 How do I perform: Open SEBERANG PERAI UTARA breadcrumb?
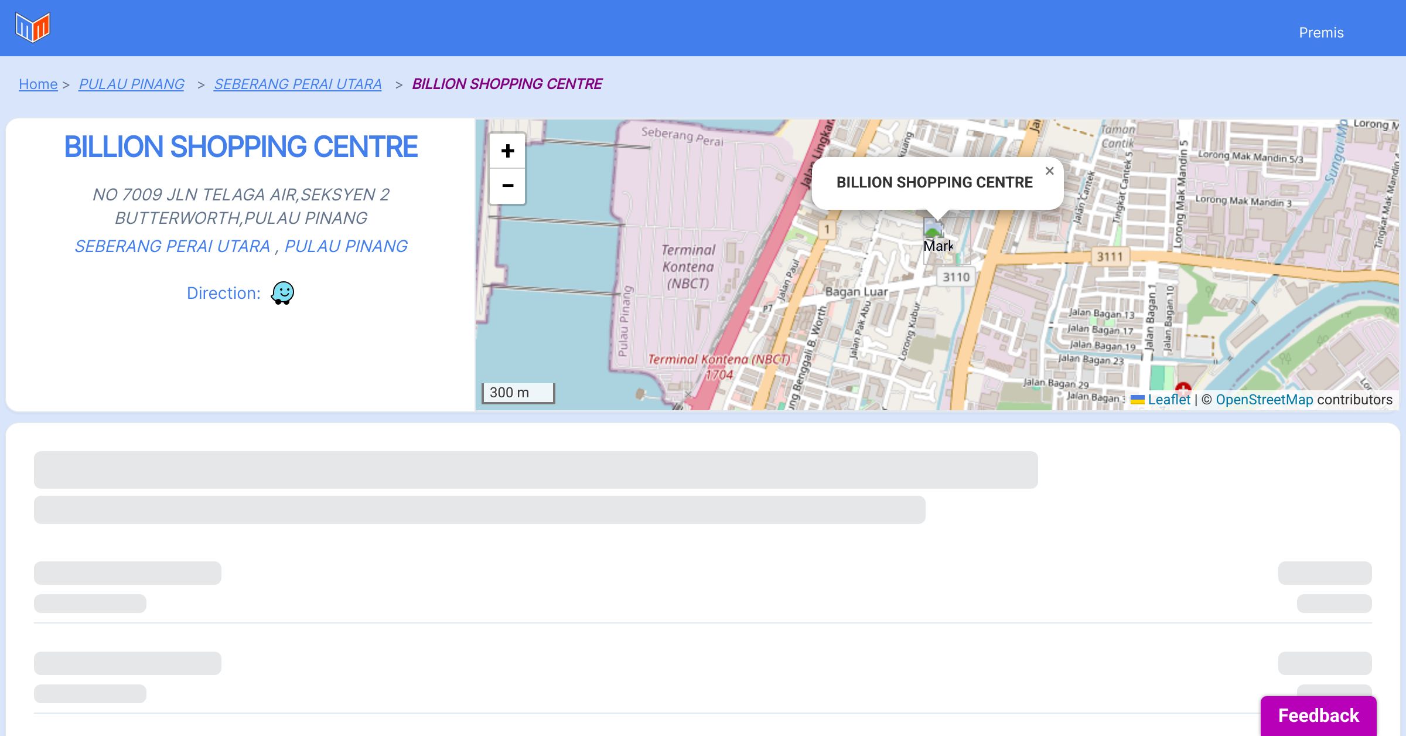coord(298,84)
